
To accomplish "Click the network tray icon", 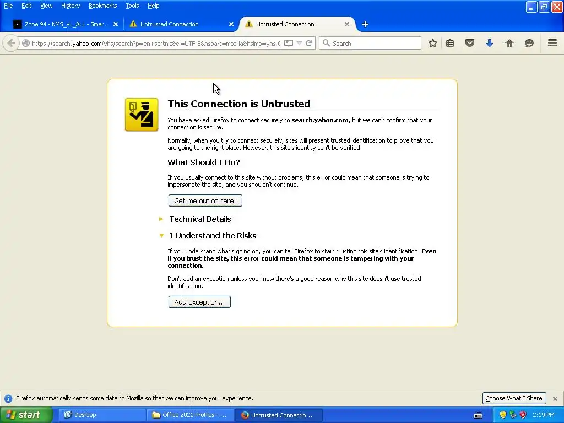I will pyautogui.click(x=513, y=415).
